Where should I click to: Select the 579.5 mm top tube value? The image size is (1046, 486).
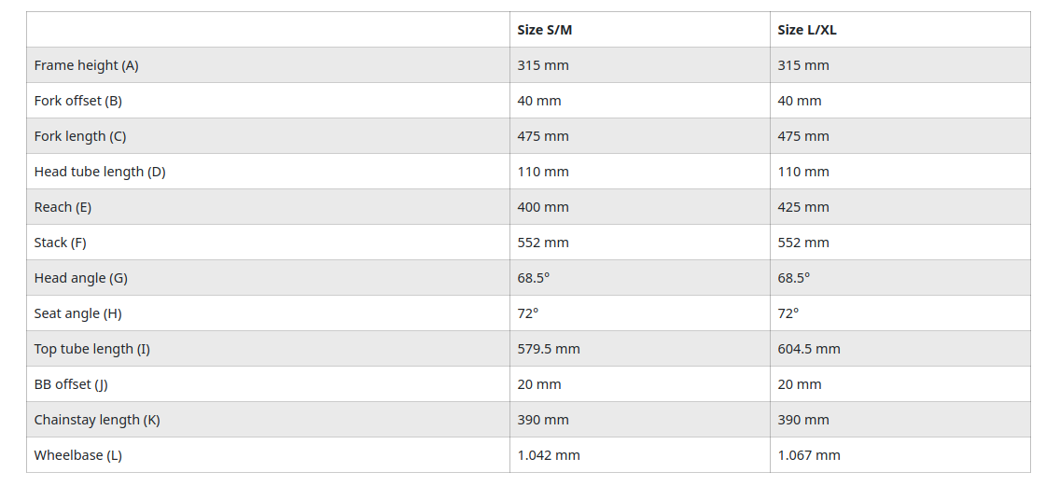[549, 349]
